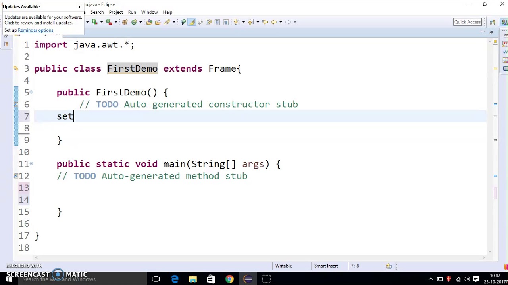
Task: Click 'FirstDemo' class name on line 3
Action: tap(133, 68)
